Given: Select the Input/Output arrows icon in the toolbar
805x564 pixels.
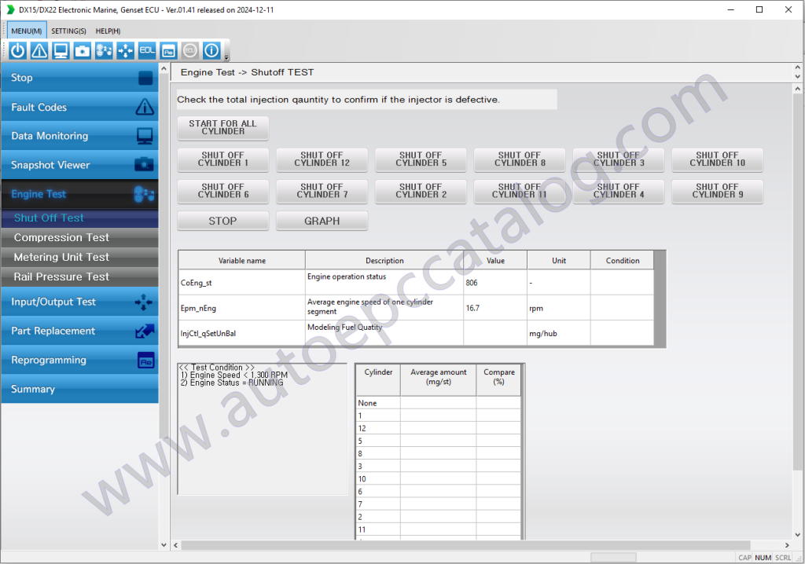Looking at the screenshot, I should [124, 49].
